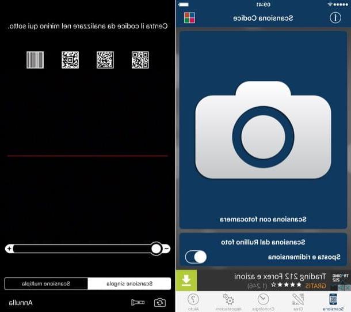
Task: Toggle the Sposta e ridimensiona switch
Action: coord(196,257)
